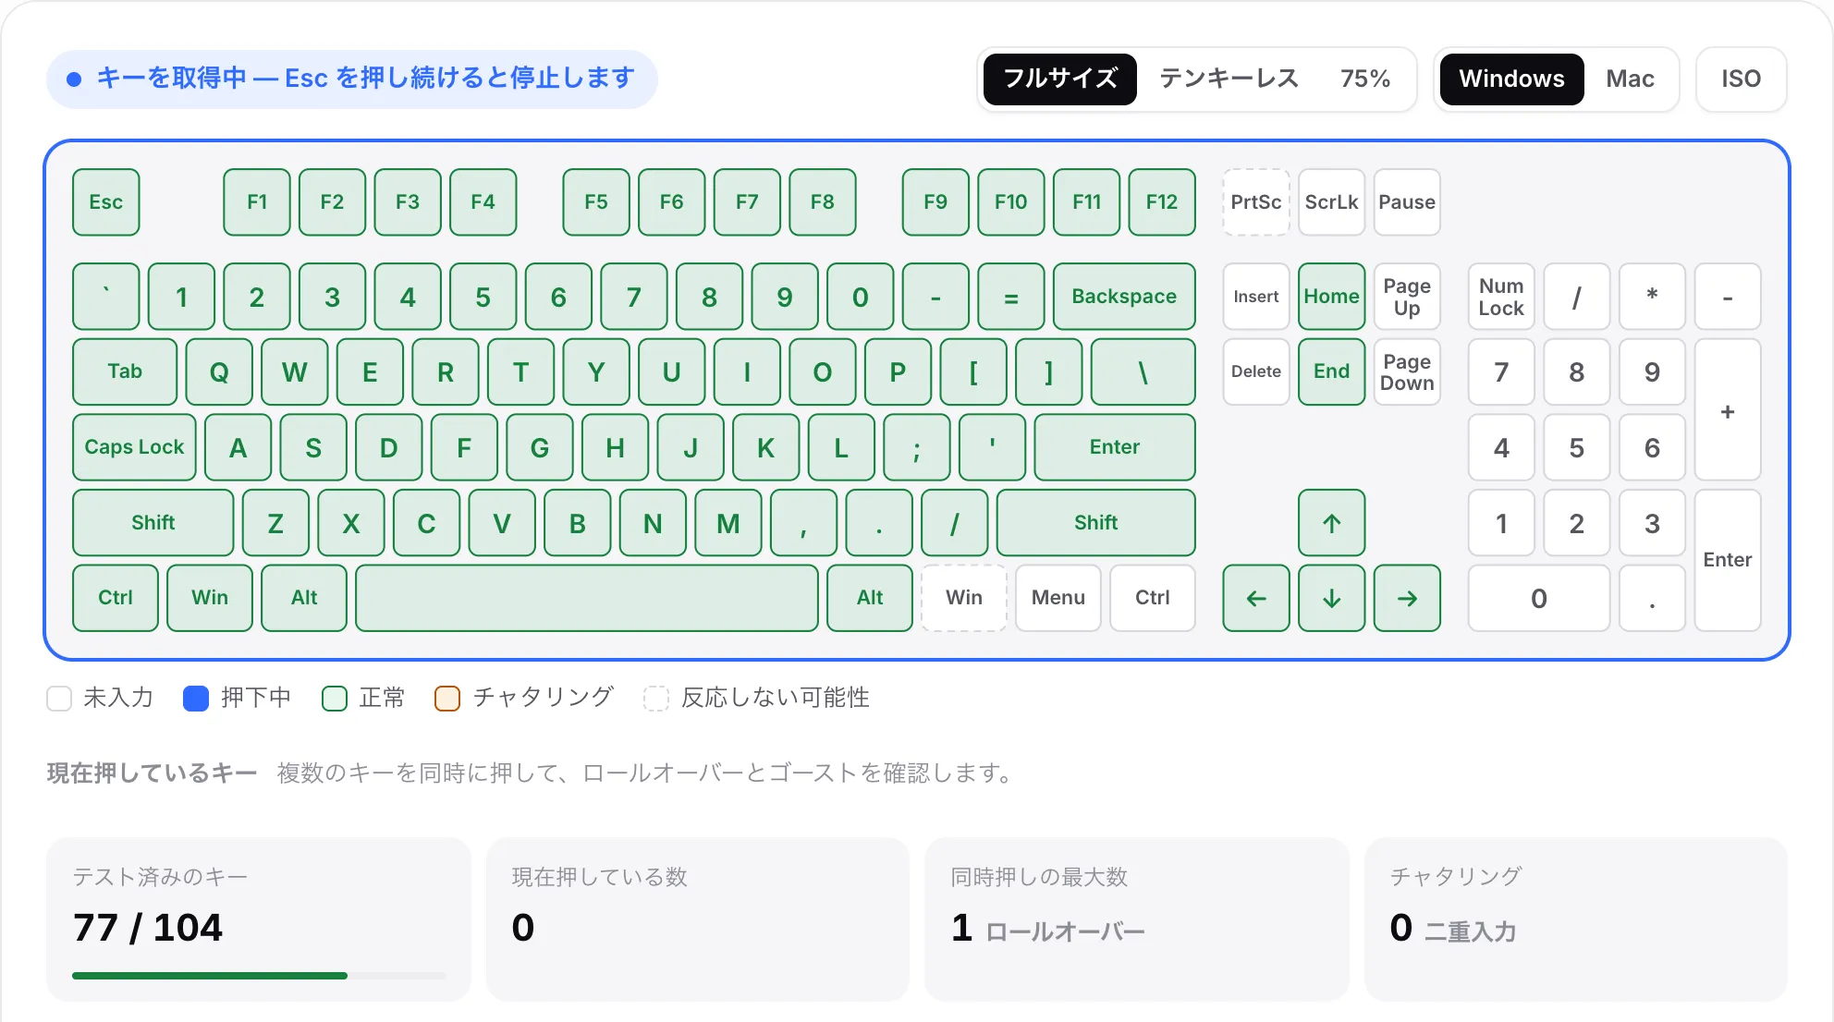Click the up arrow key
The width and height of the screenshot is (1834, 1022).
click(x=1332, y=523)
